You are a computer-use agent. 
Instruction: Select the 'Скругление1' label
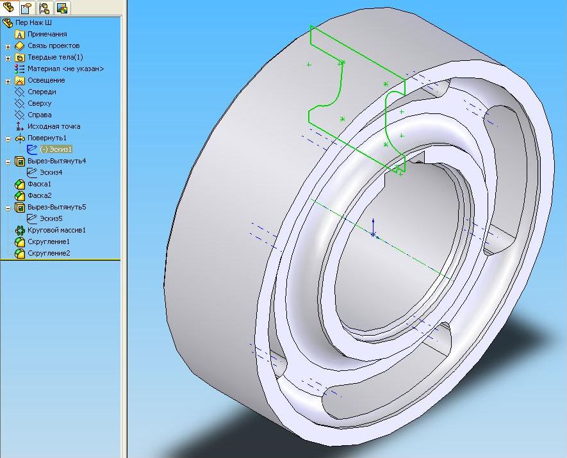[x=49, y=242]
